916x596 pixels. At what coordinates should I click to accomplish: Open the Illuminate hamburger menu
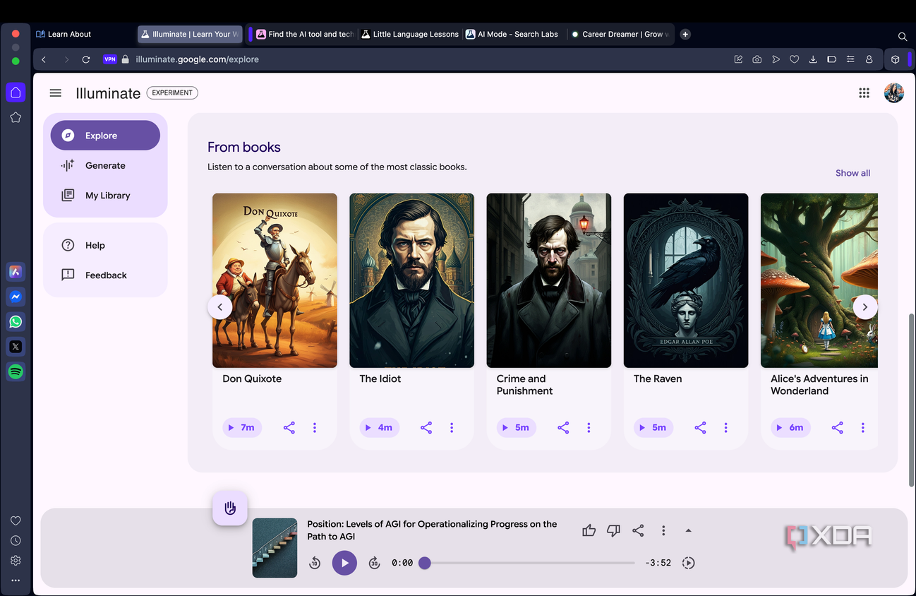pyautogui.click(x=56, y=93)
